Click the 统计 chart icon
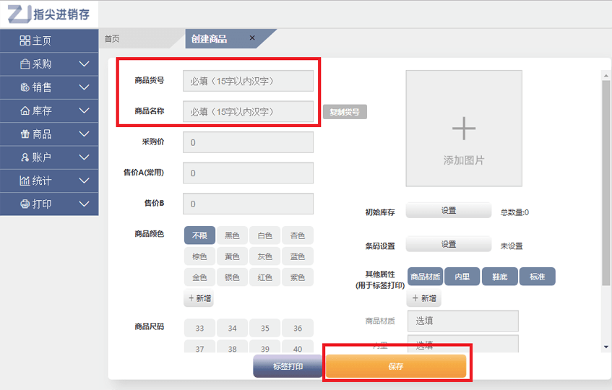 (x=25, y=181)
